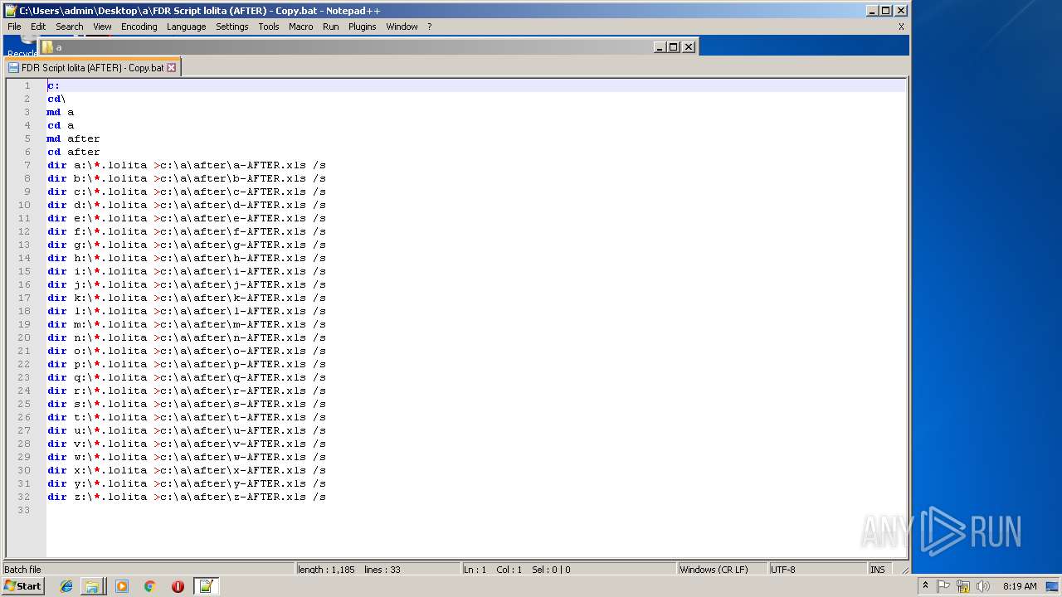Open the Macro menu
1062x597 pixels.
301,27
